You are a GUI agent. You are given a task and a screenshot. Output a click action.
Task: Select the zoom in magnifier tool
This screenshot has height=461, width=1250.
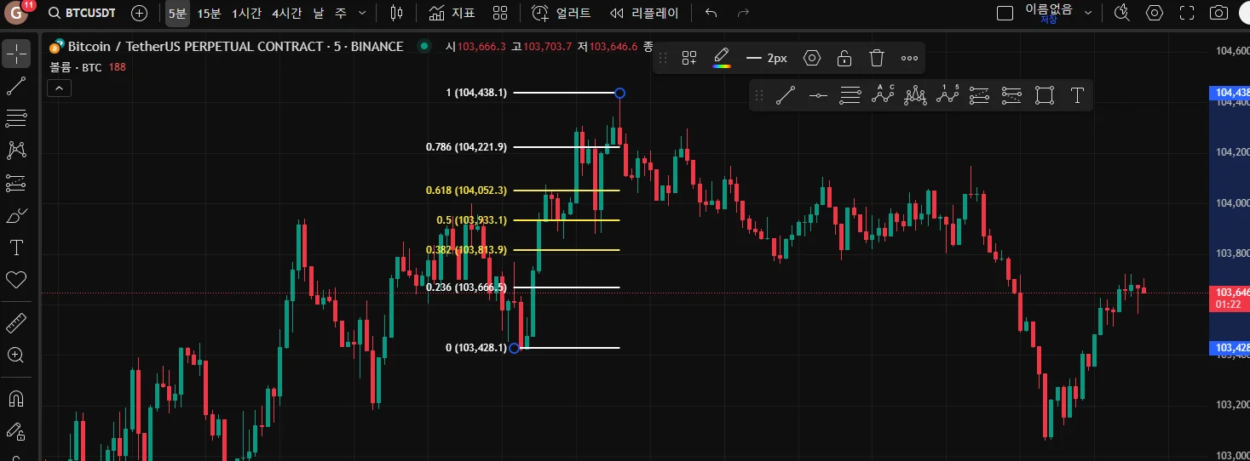[16, 356]
